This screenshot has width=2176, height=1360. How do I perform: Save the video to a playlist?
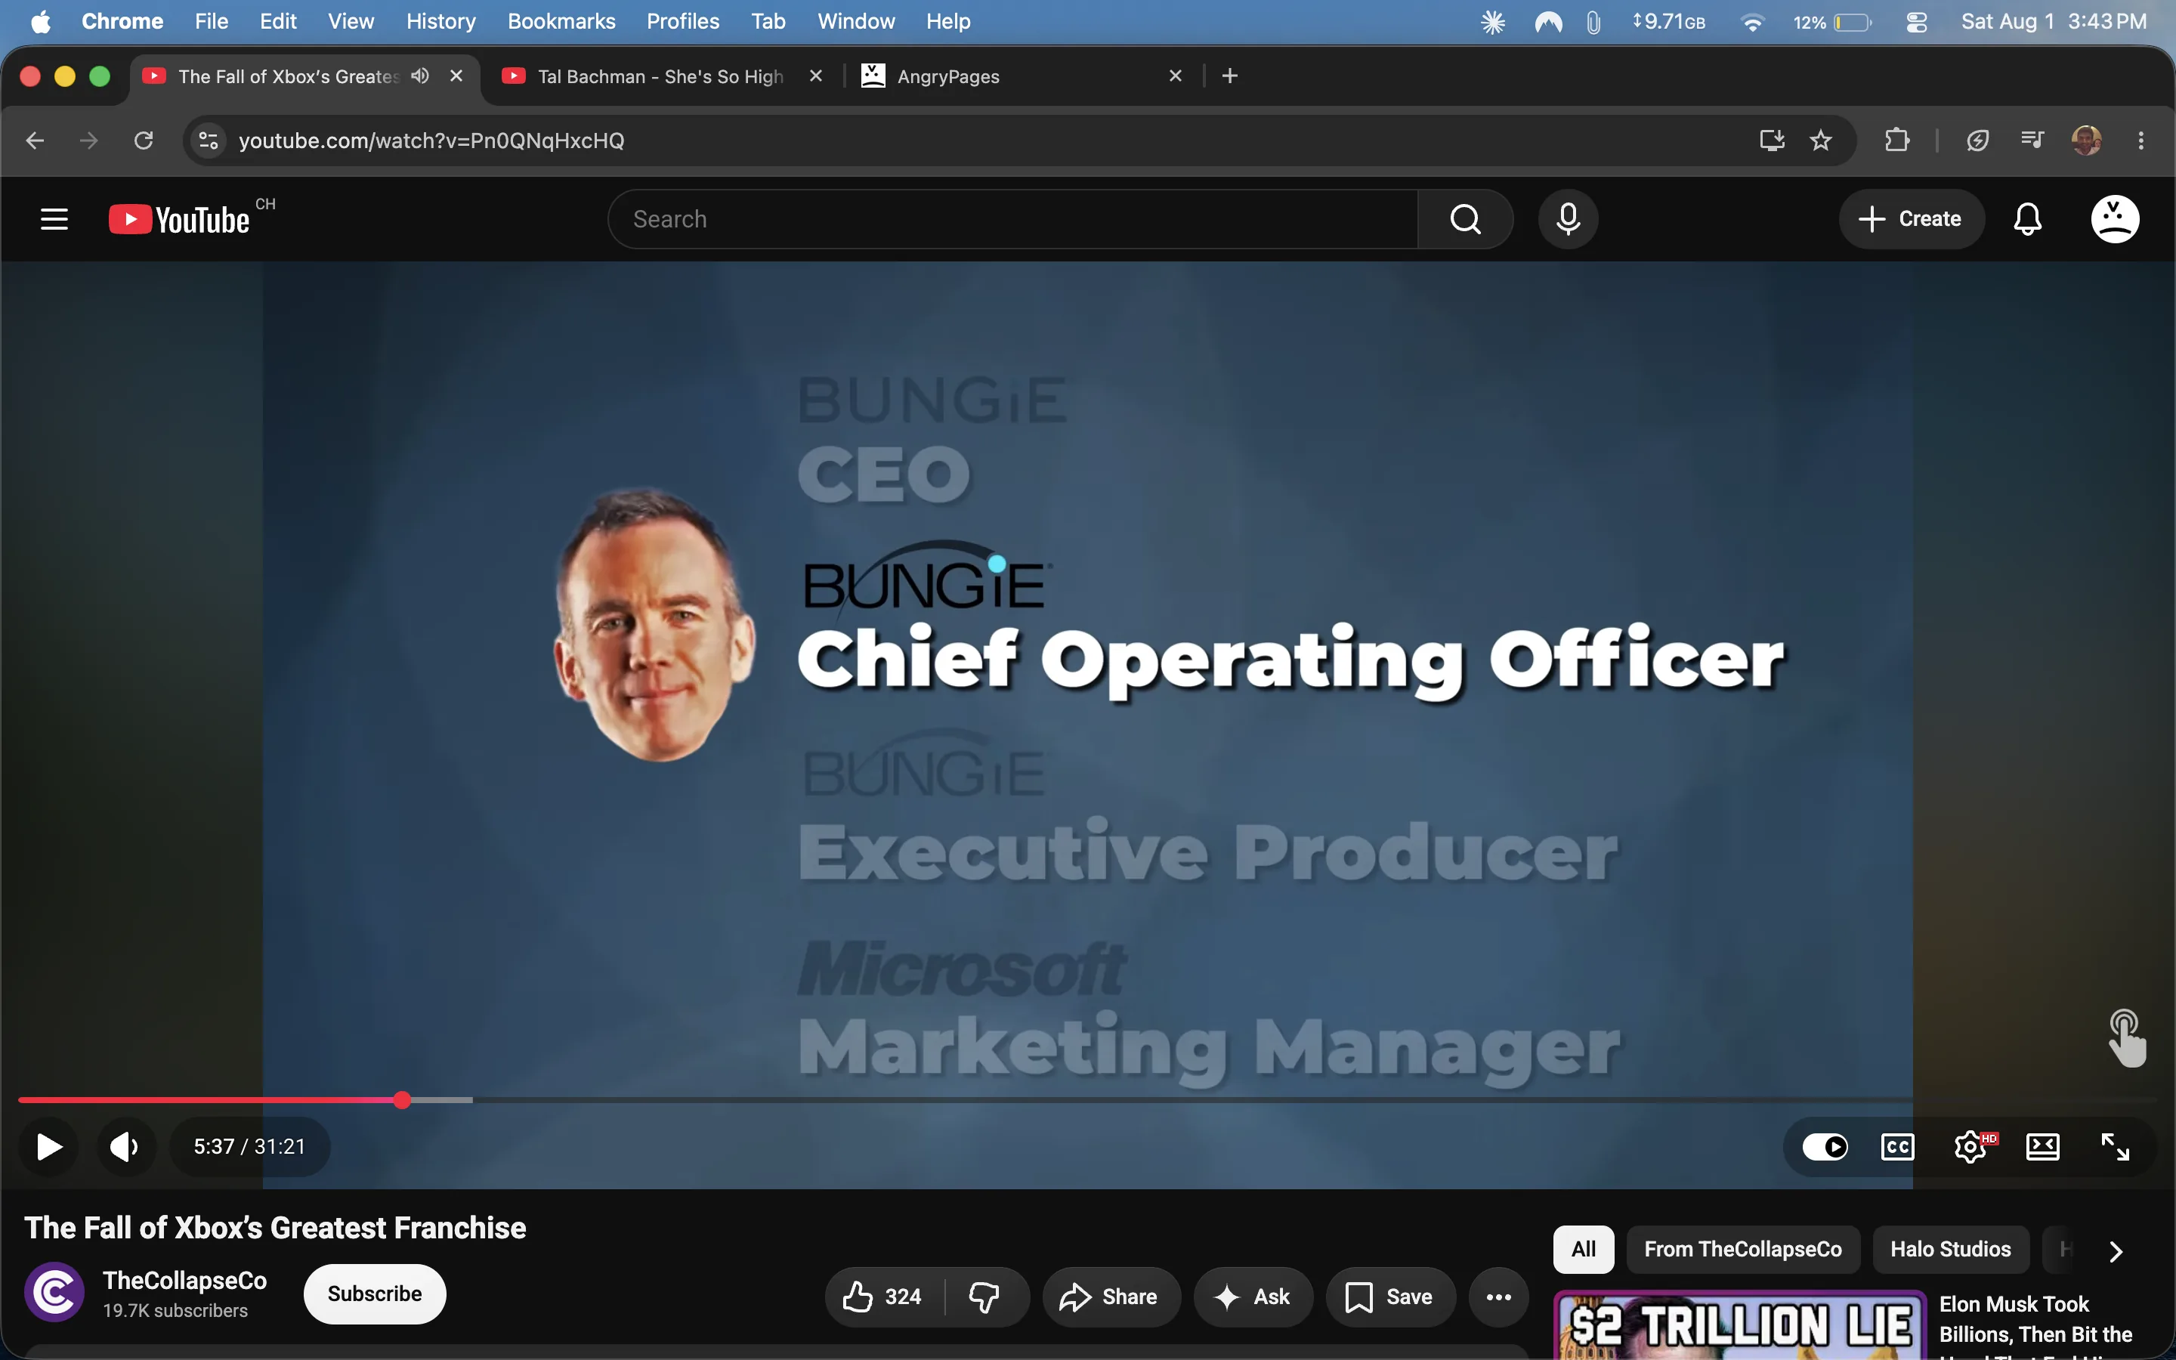tap(1390, 1297)
